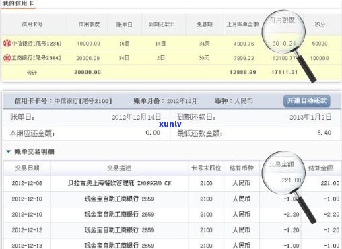Viewport: 342px width, 249px height.
Task: Click the 上月账单金额 column header
Action: pos(242,24)
